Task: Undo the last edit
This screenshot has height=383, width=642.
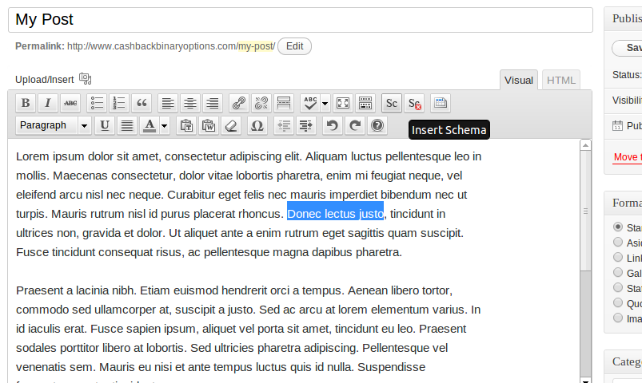Action: (333, 125)
